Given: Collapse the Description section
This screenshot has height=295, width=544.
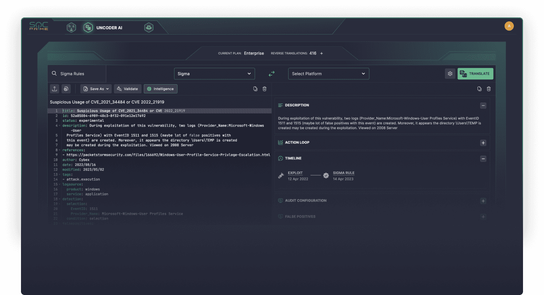Looking at the screenshot, I should coord(483,105).
